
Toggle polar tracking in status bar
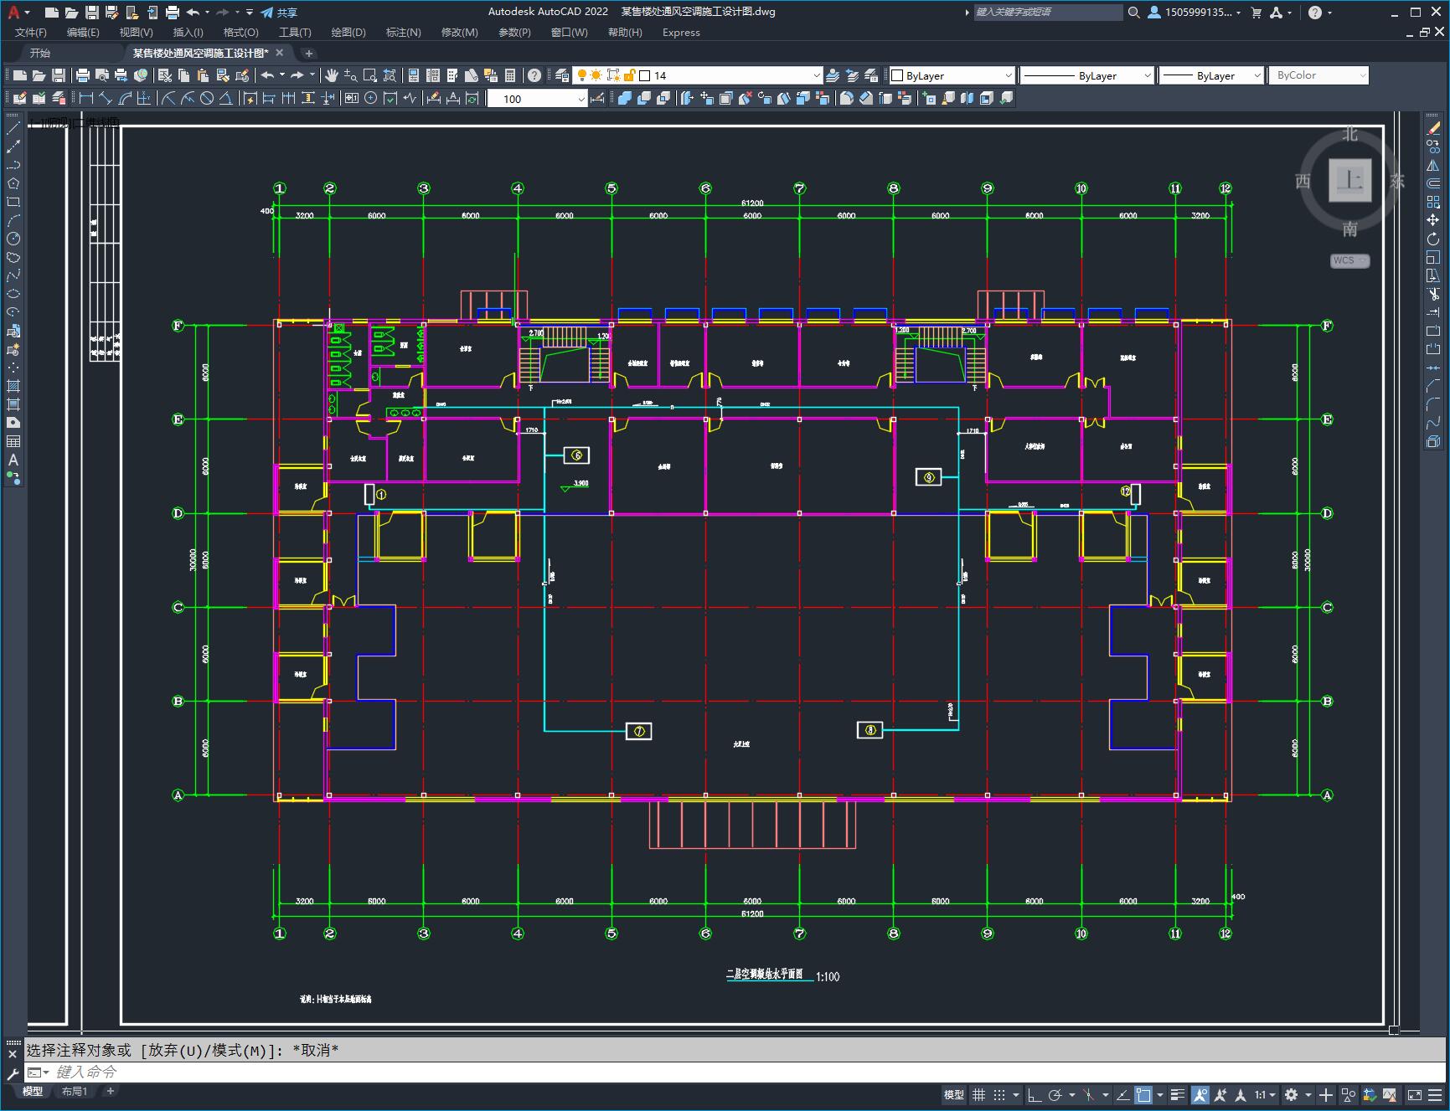coord(1055,1094)
